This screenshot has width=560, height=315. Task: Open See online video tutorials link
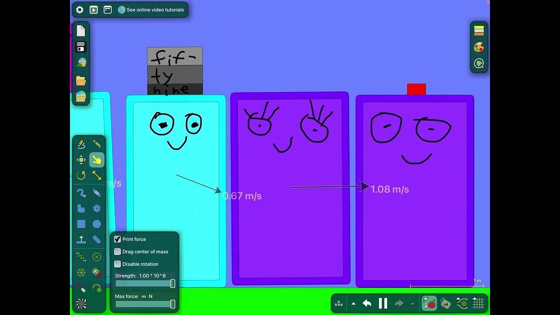151,10
